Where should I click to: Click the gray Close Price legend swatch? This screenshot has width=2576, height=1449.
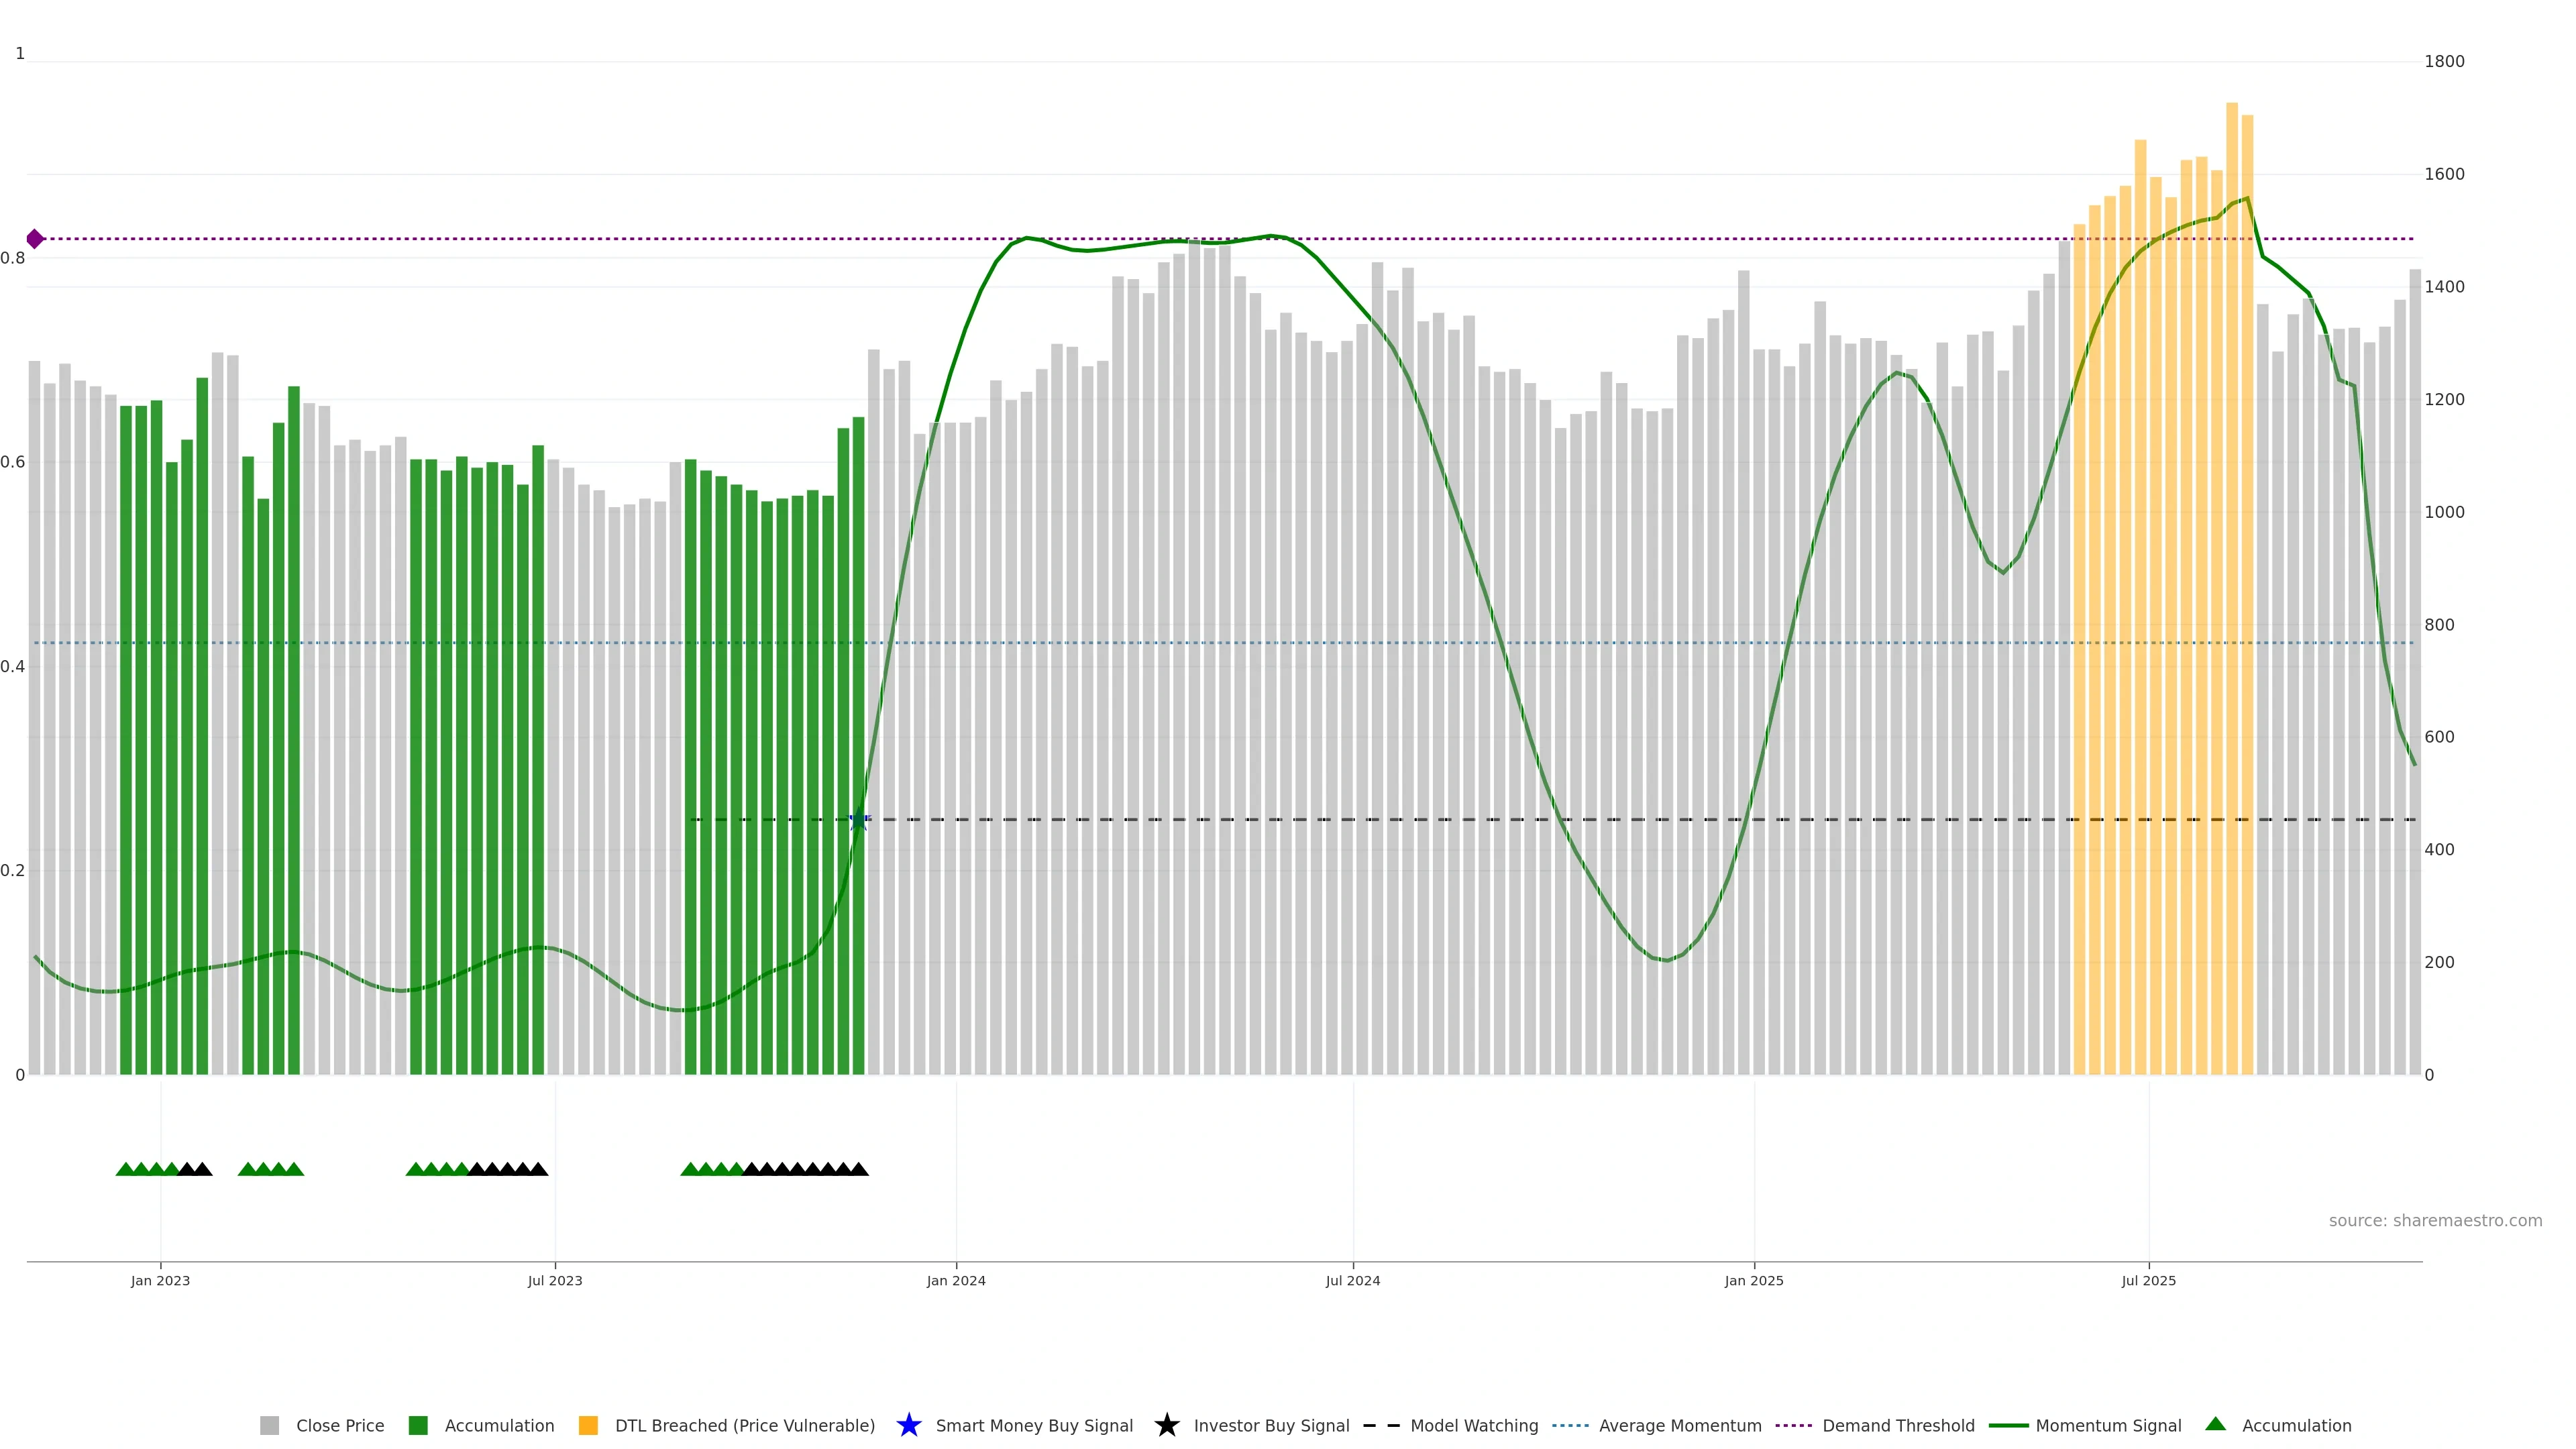pos(269,1425)
